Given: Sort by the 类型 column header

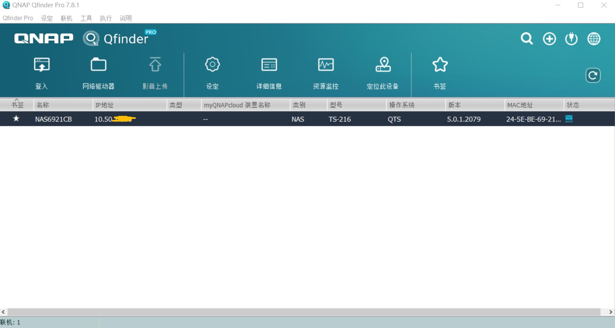Looking at the screenshot, I should coord(184,105).
